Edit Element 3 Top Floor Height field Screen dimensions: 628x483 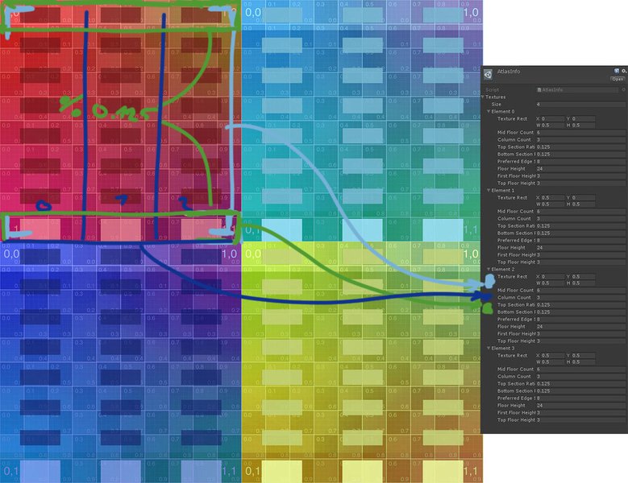(580, 420)
